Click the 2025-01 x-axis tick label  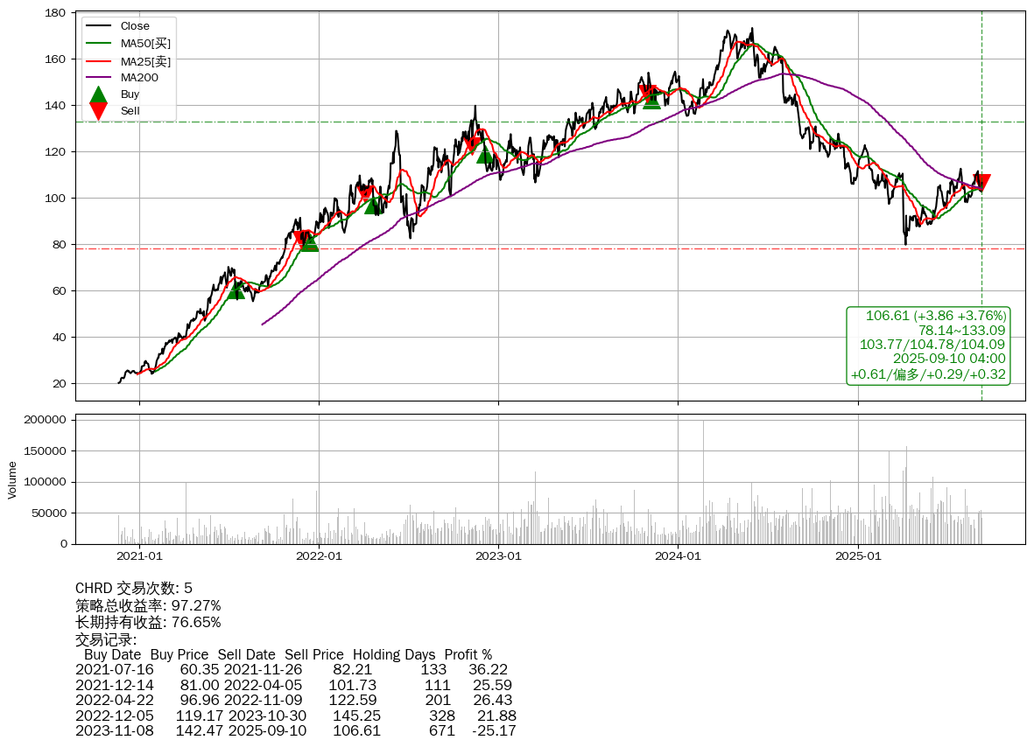[859, 555]
